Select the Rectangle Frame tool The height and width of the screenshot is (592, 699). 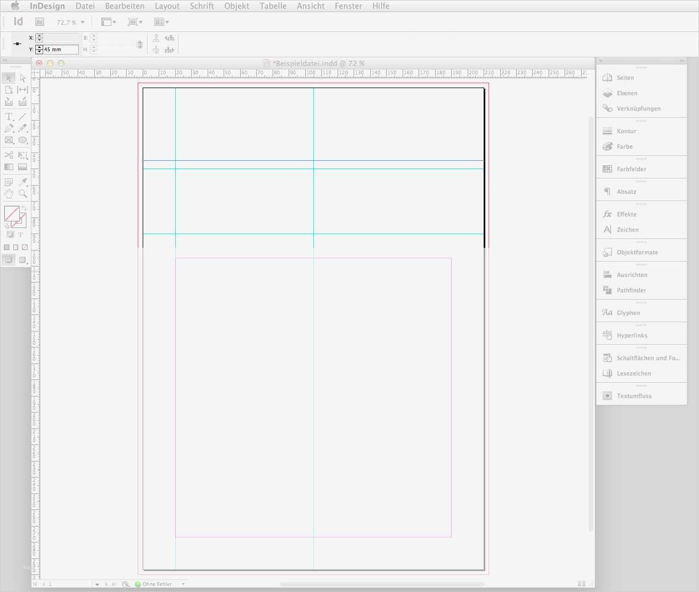(x=9, y=140)
